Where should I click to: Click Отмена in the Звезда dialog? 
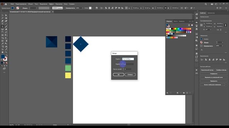(x=130, y=75)
